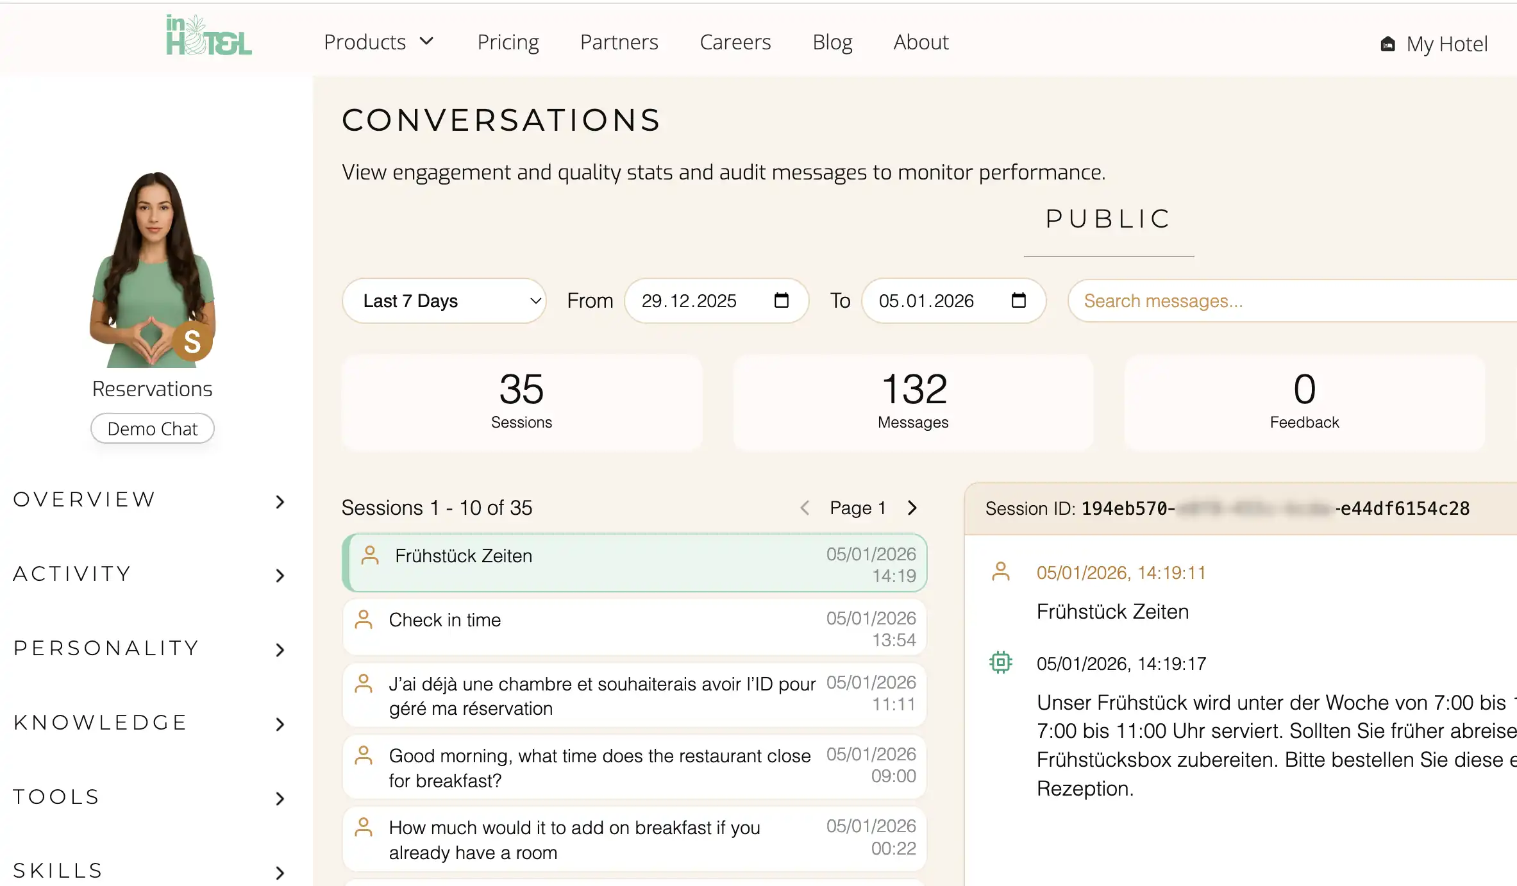This screenshot has height=886, width=1517.
Task: Click the 05/01/2026, 14:19:11 timestamp
Action: pyautogui.click(x=1121, y=573)
